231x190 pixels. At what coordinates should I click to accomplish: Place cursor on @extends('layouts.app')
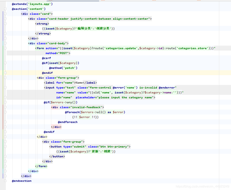[32, 4]
